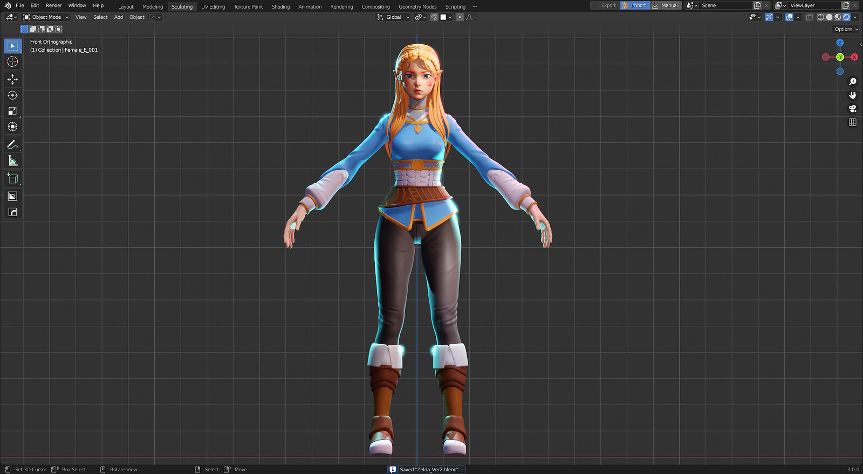The height and width of the screenshot is (474, 863).
Task: Open shading options dropdown arrow
Action: click(x=855, y=17)
